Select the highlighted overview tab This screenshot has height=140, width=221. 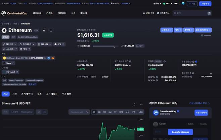(x=6, y=94)
